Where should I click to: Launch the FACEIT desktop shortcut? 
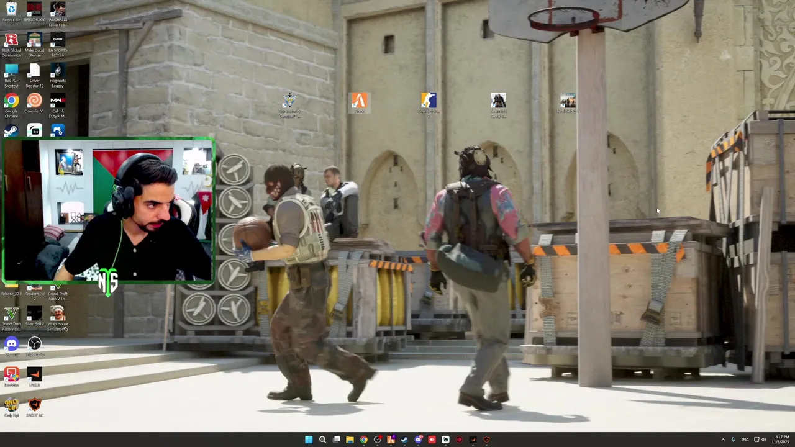tap(35, 377)
